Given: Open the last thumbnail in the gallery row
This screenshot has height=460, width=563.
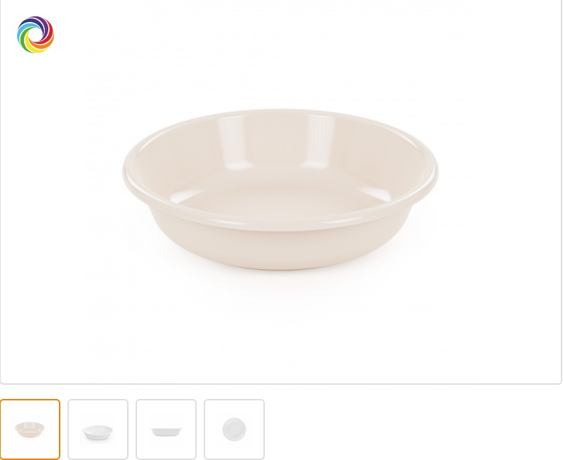Looking at the screenshot, I should tap(234, 429).
